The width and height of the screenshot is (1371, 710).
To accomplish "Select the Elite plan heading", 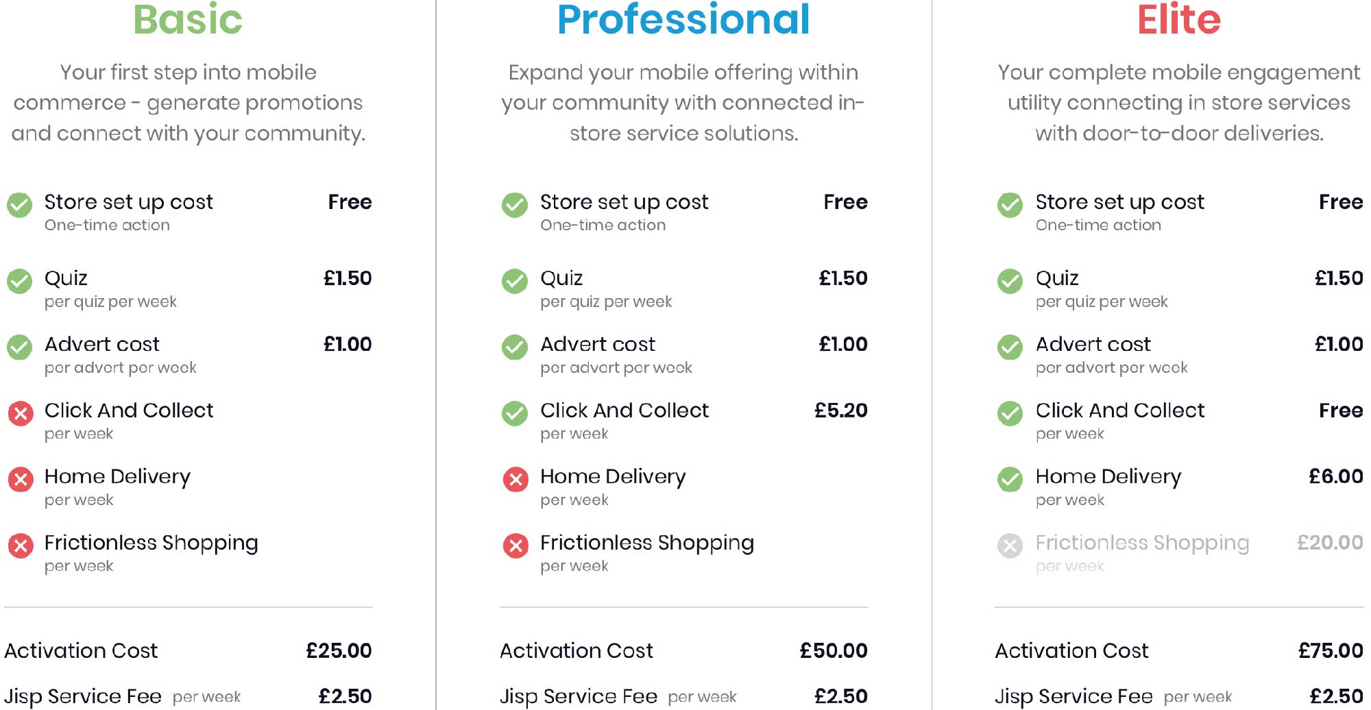I will point(1179,19).
